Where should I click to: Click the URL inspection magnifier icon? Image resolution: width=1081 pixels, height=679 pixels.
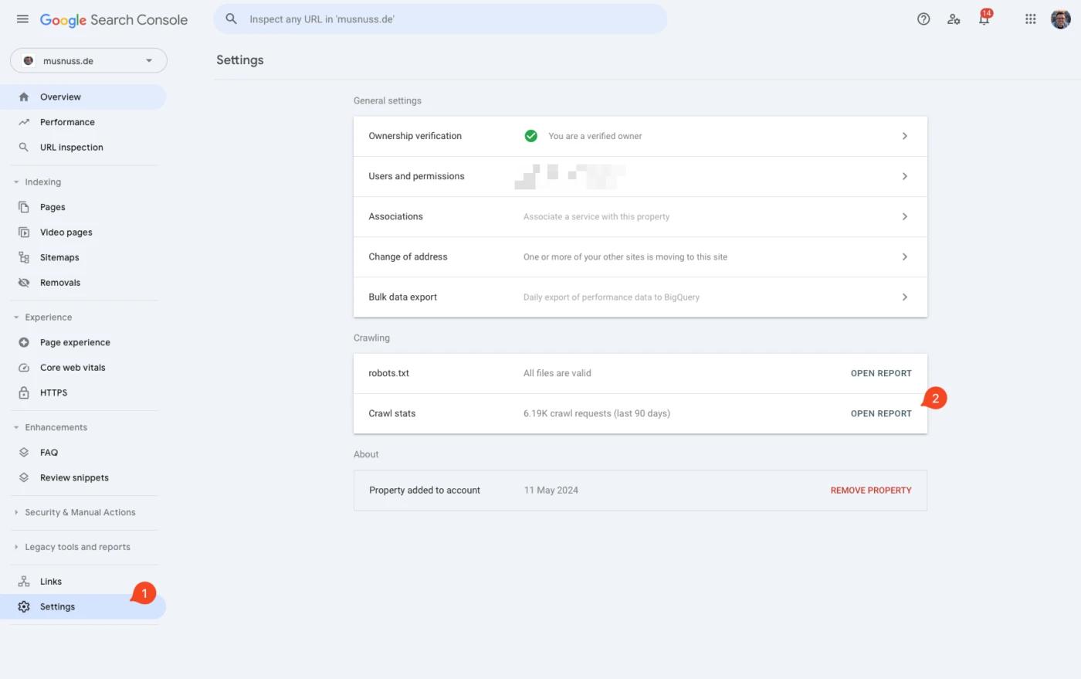(24, 147)
